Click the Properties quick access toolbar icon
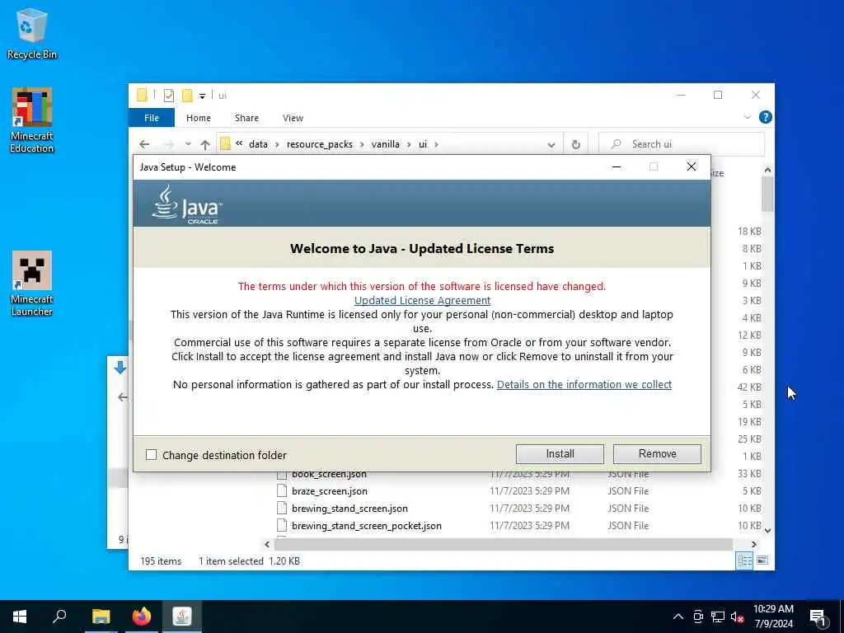 point(169,96)
